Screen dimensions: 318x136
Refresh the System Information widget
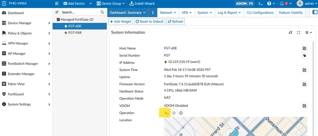click(290, 33)
